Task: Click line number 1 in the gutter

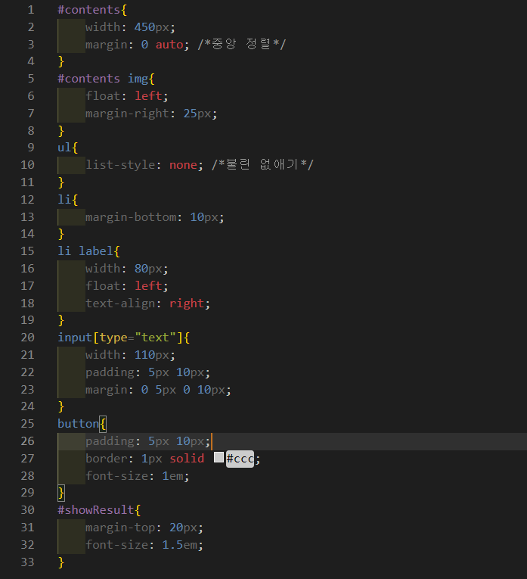Action: pos(31,10)
